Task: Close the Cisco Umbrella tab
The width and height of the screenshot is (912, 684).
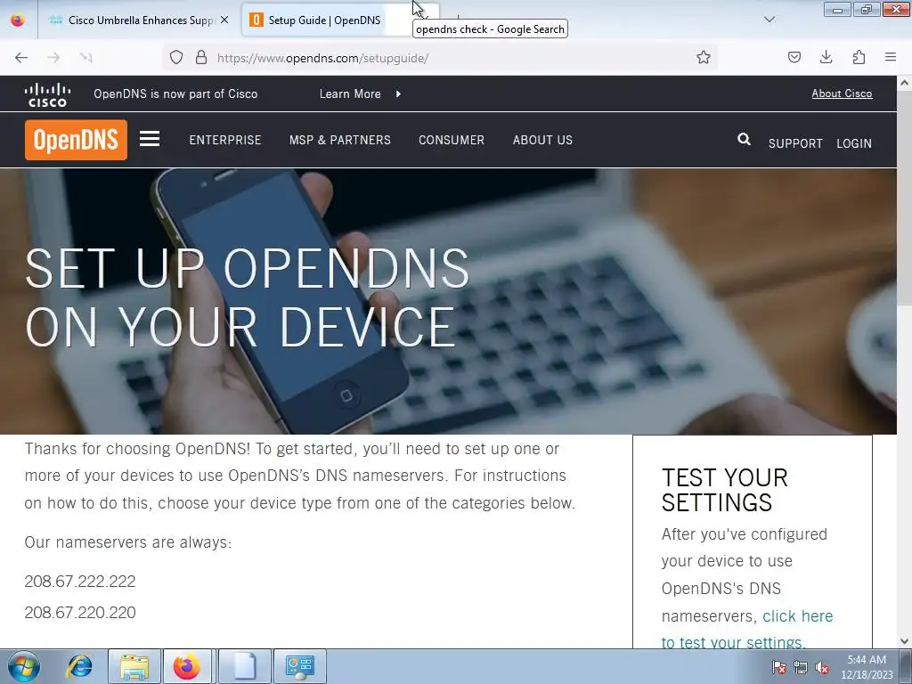Action: tap(224, 20)
